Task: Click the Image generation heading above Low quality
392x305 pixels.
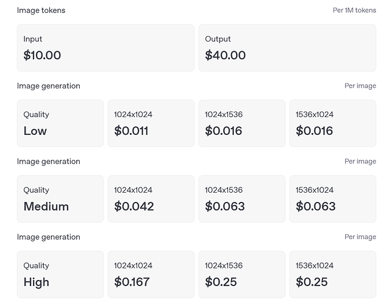Action: click(x=49, y=86)
